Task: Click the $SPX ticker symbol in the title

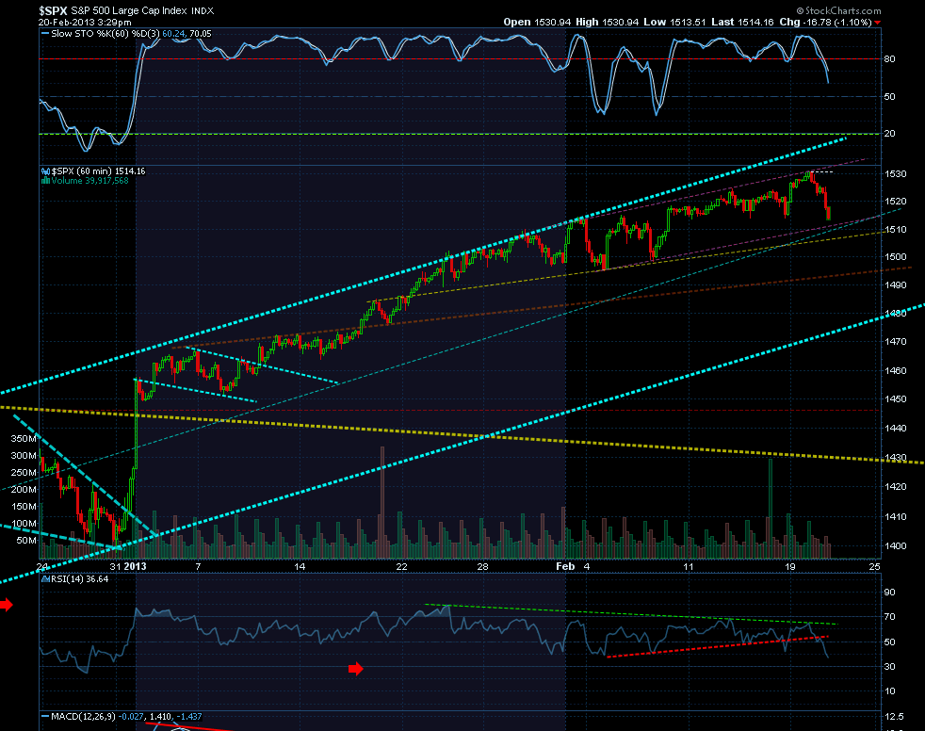Action: (53, 10)
